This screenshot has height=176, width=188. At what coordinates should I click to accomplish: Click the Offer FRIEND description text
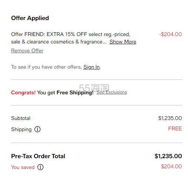[x=71, y=38]
